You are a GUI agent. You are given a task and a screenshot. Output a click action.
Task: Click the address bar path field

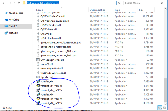(69, 3)
